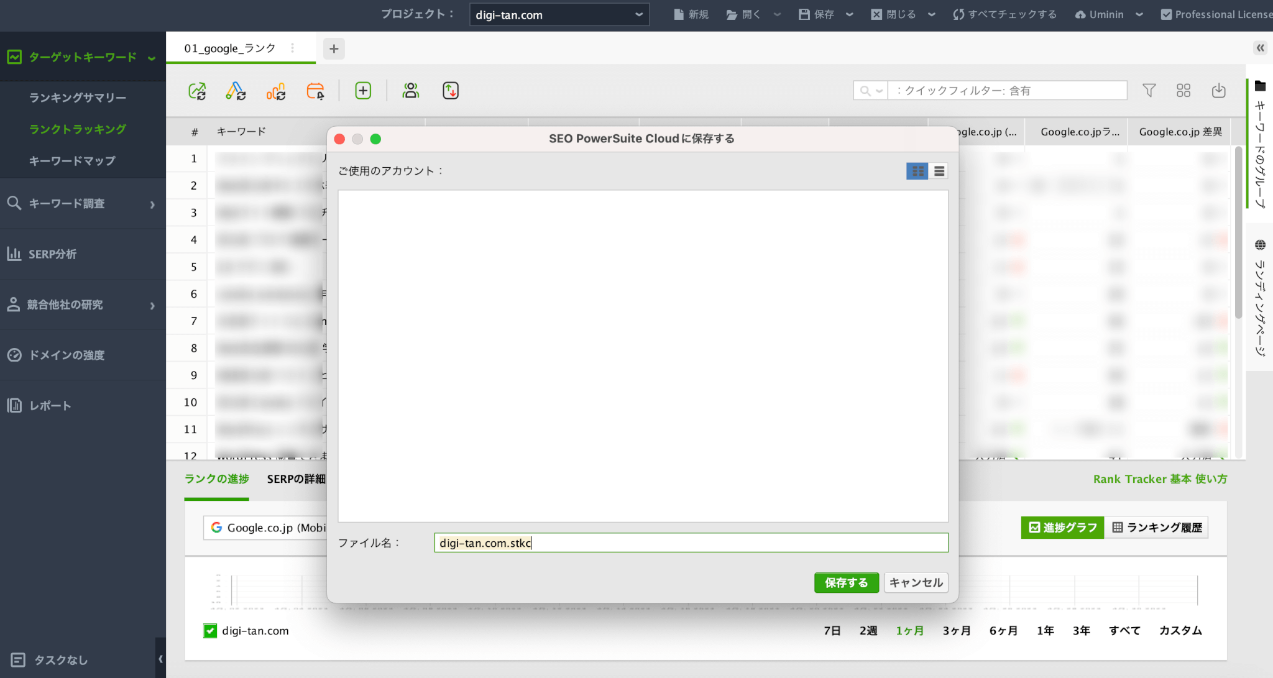Select ランキングサマリー in sidebar
The height and width of the screenshot is (678, 1273).
(78, 98)
